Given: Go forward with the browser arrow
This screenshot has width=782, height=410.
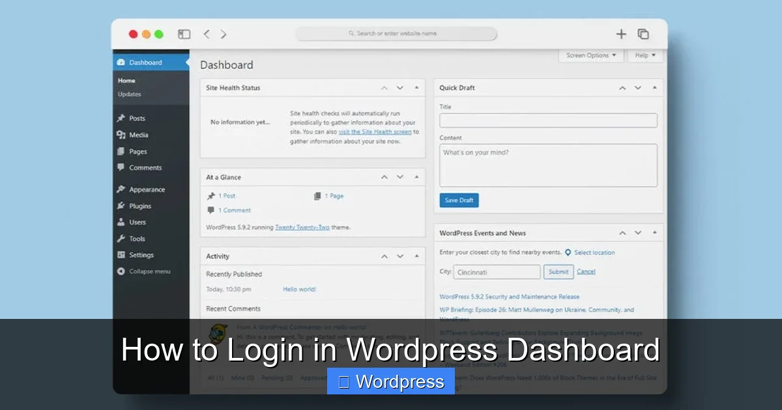Looking at the screenshot, I should tap(224, 34).
